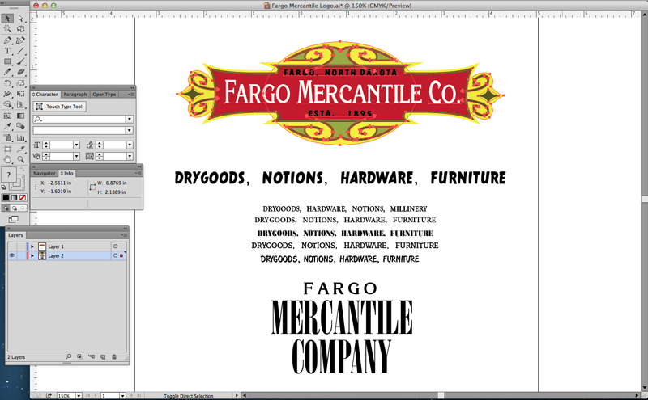Activate the Hand tool

point(7,160)
